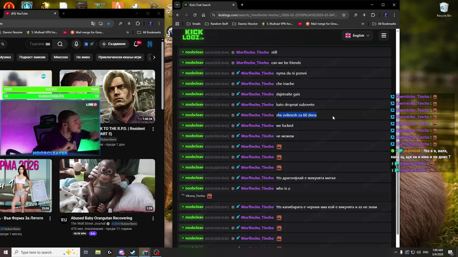Open profile avatar in YouTube window toolbar

click(x=150, y=24)
